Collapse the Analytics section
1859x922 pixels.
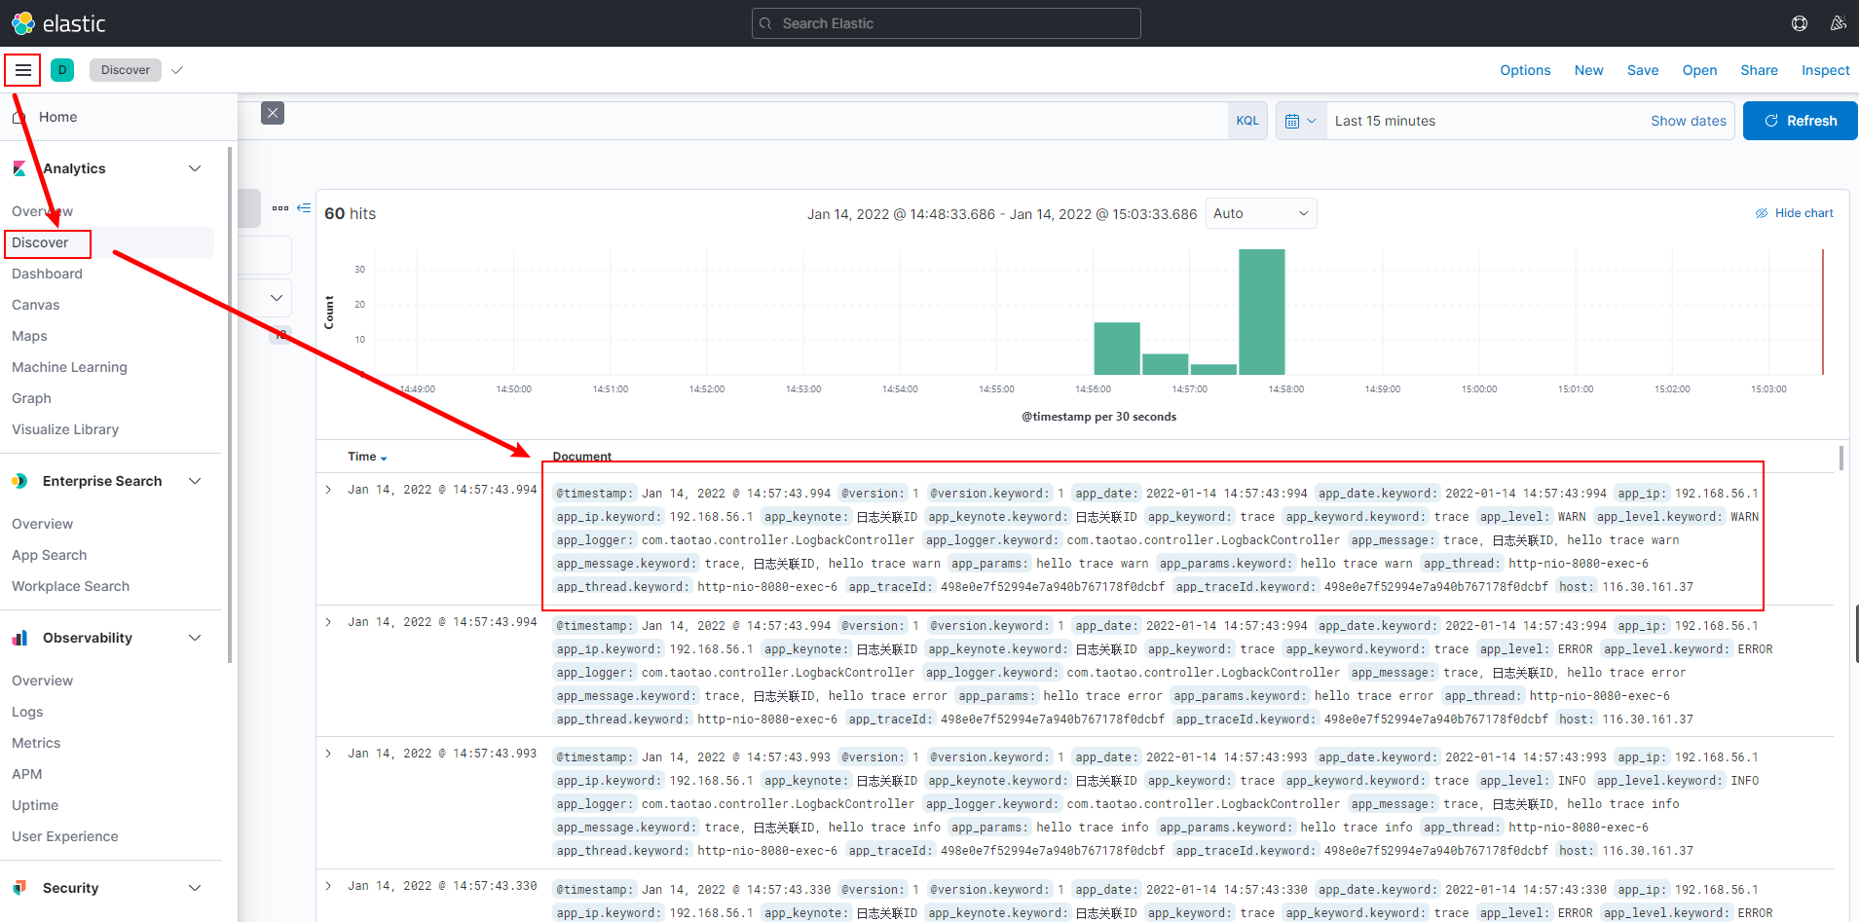pos(195,168)
